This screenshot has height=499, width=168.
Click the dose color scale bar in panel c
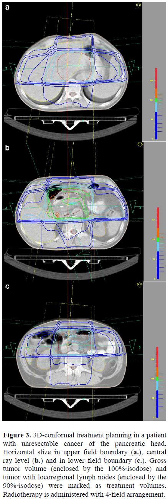tap(156, 383)
